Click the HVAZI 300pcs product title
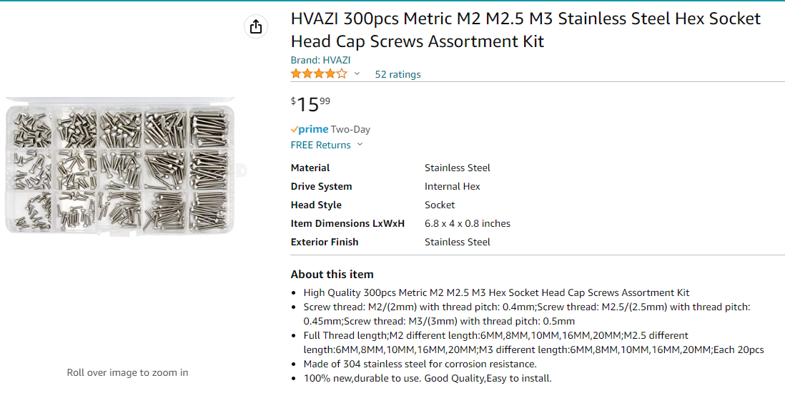Image resolution: width=785 pixels, height=393 pixels. (x=525, y=30)
